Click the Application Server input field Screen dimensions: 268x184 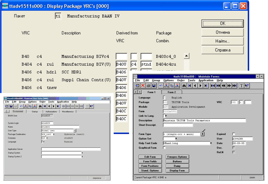(71, 149)
